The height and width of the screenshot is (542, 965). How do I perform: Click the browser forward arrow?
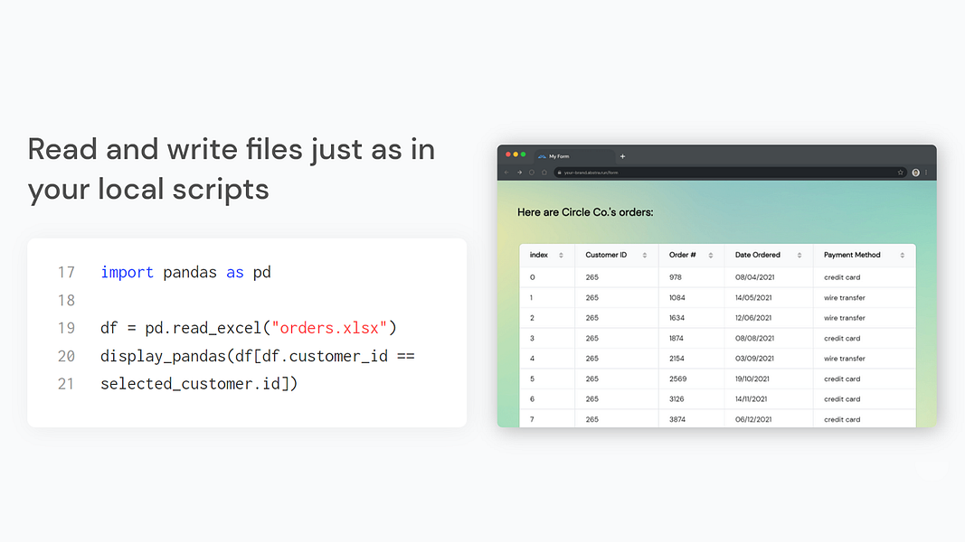[x=519, y=173]
